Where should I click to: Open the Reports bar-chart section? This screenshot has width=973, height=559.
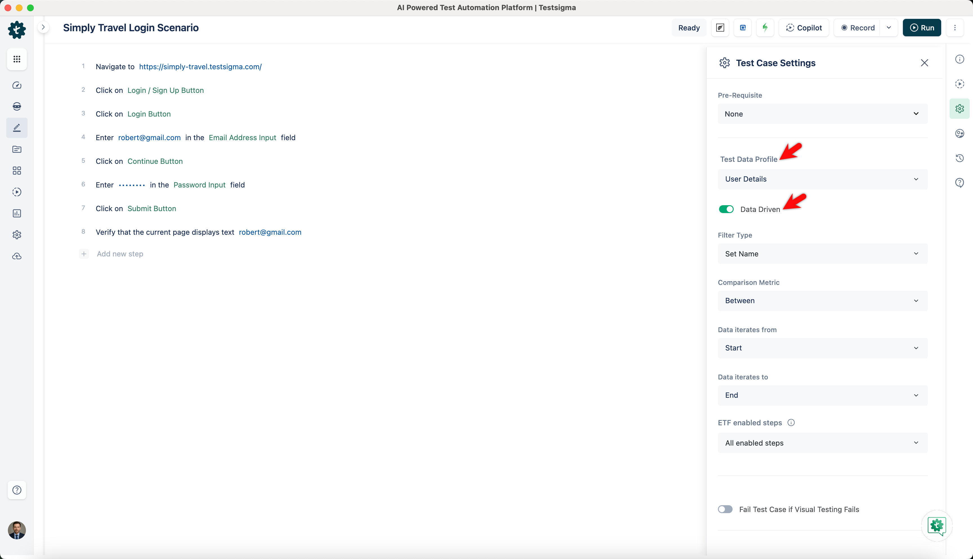click(x=17, y=213)
